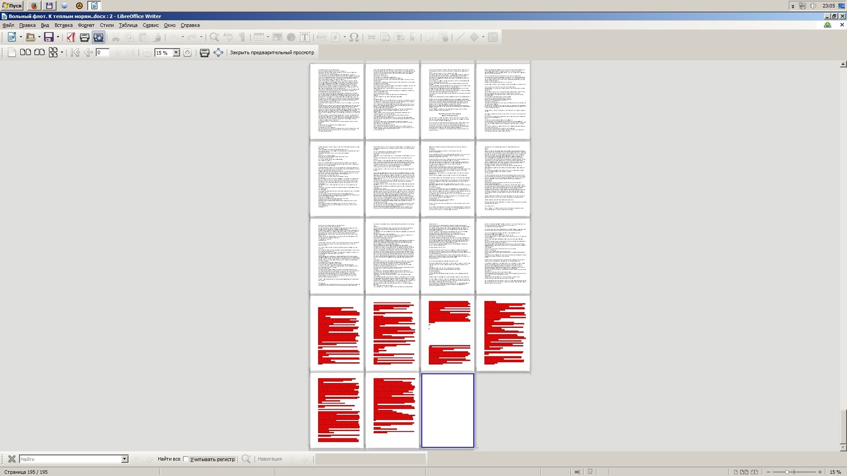The height and width of the screenshot is (476, 847).
Task: Select the red page with gap in middle
Action: (448, 333)
